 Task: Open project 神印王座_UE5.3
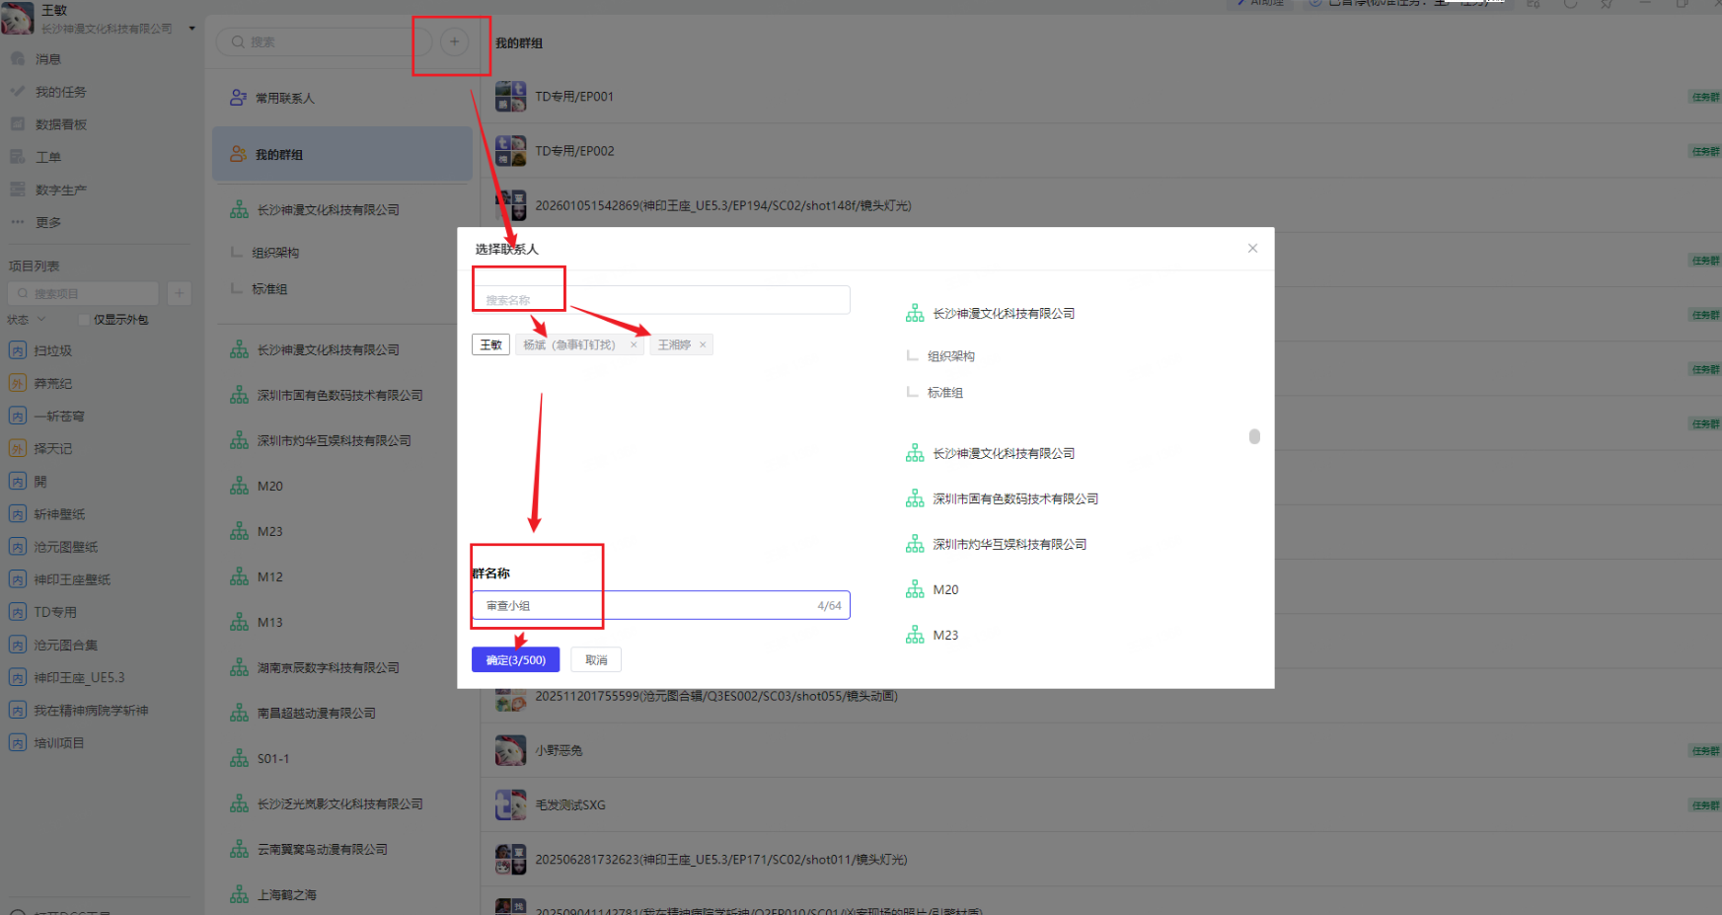point(79,677)
